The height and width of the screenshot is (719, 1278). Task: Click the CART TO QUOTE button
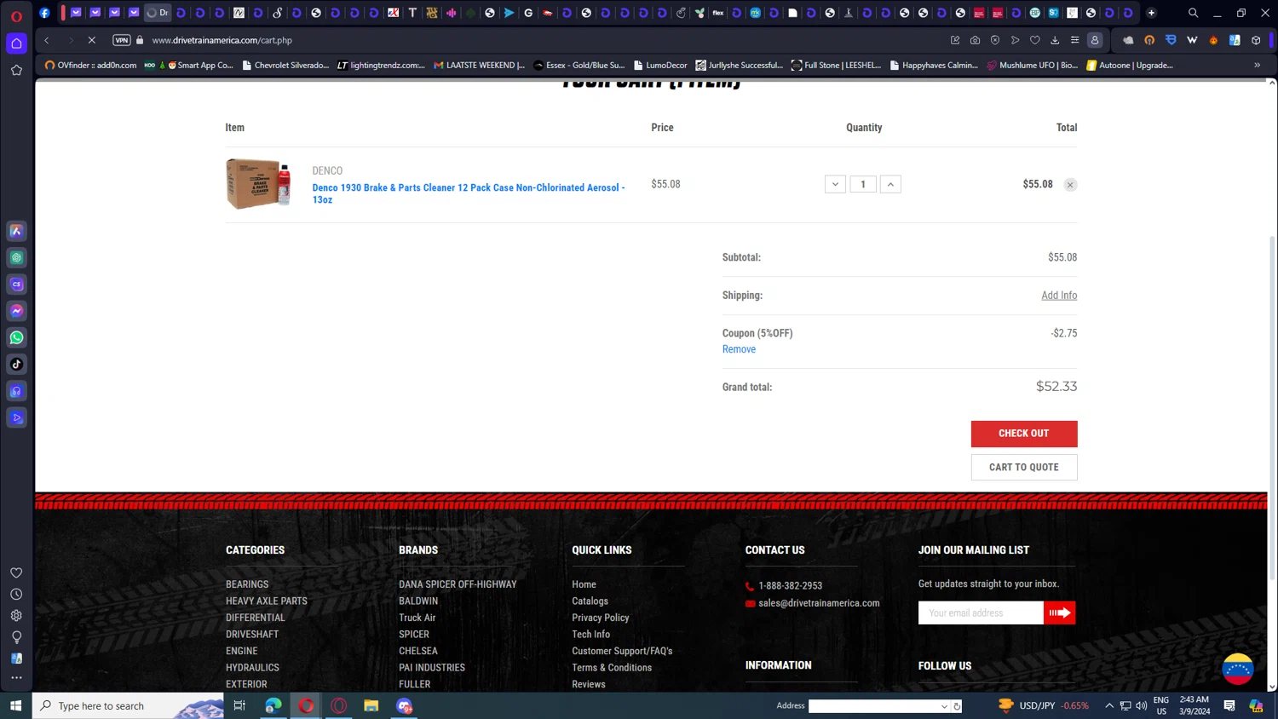pos(1024,467)
